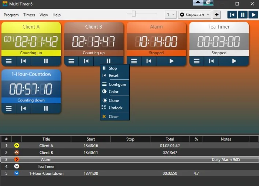
Task: Reset the Client B timer
Action: [86, 61]
